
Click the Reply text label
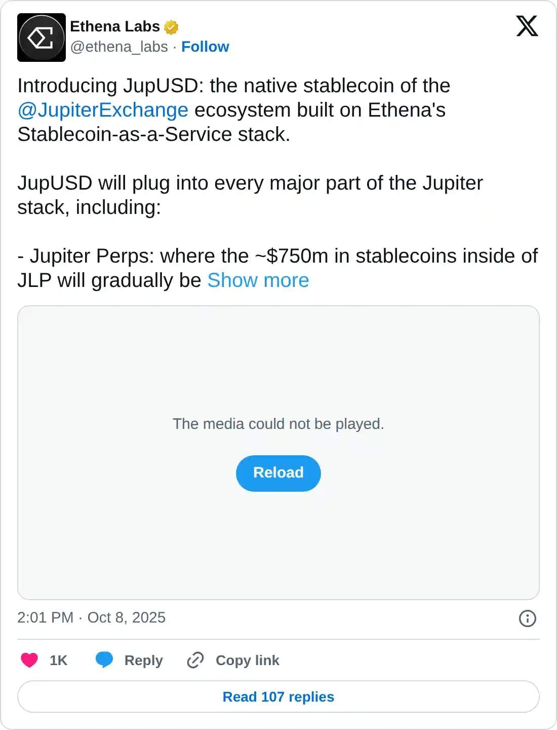click(143, 660)
